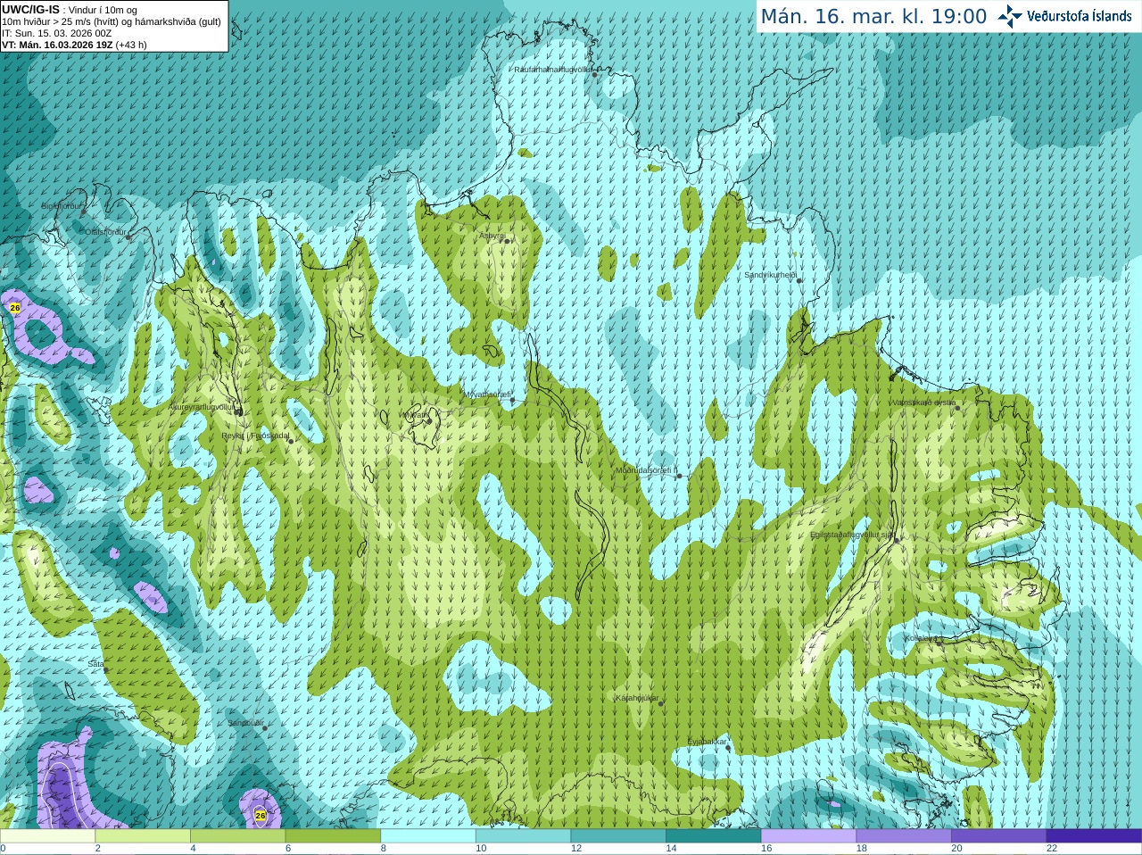The height and width of the screenshot is (855, 1142).
Task: Click the legend value '12'
Action: (x=576, y=849)
